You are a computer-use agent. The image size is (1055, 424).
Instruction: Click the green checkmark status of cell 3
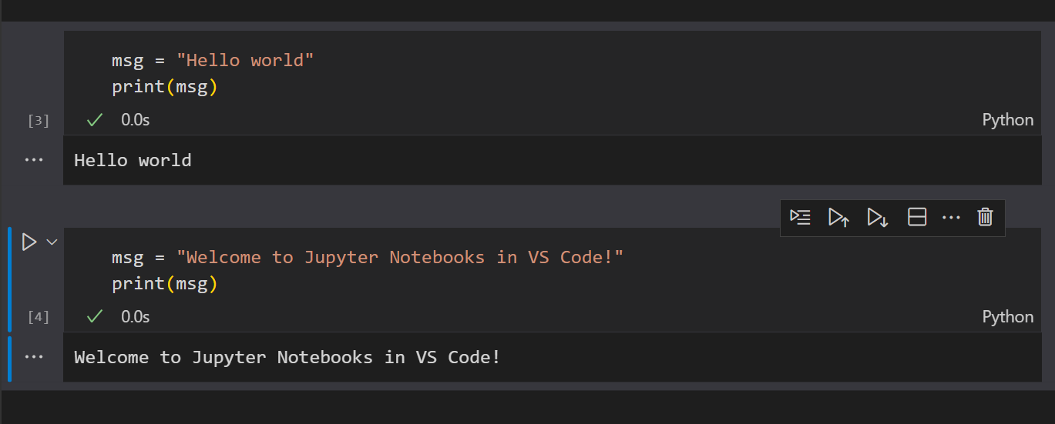pos(95,120)
